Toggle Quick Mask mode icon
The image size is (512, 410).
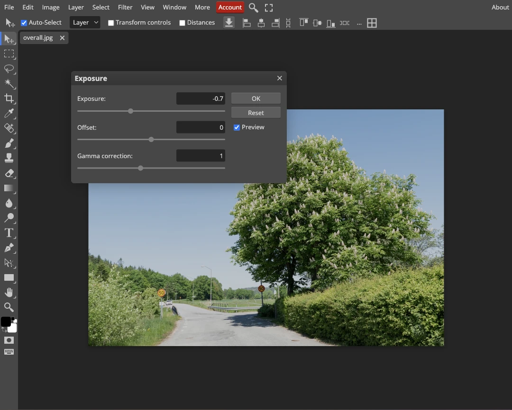coord(9,340)
